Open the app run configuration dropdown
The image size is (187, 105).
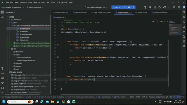pyautogui.click(x=116, y=7)
